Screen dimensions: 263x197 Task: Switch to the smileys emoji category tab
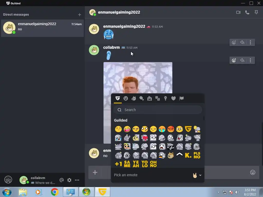point(126,98)
